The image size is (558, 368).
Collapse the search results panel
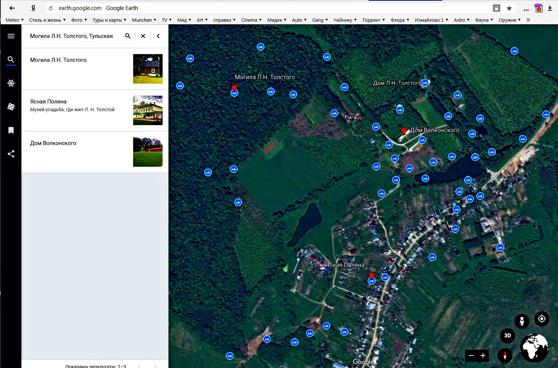[158, 36]
